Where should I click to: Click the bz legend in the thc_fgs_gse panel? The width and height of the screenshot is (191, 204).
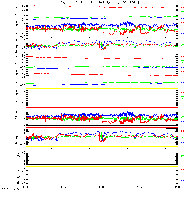[182, 40]
